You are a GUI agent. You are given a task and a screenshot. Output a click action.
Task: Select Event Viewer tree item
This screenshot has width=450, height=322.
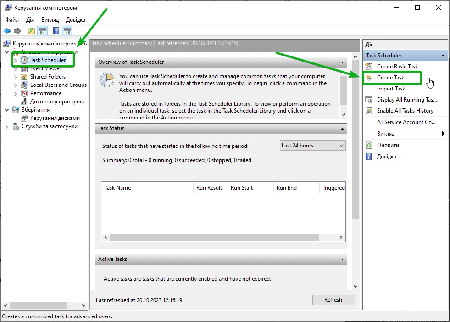pos(45,68)
